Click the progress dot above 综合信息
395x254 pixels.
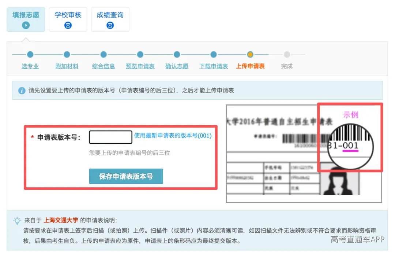coord(103,54)
